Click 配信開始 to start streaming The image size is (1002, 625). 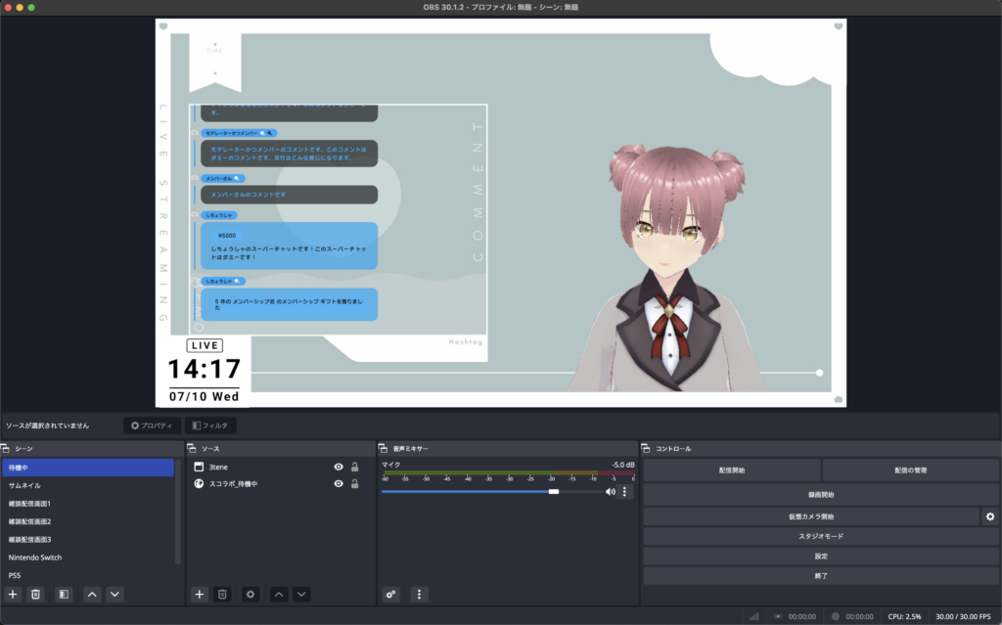[x=731, y=470]
